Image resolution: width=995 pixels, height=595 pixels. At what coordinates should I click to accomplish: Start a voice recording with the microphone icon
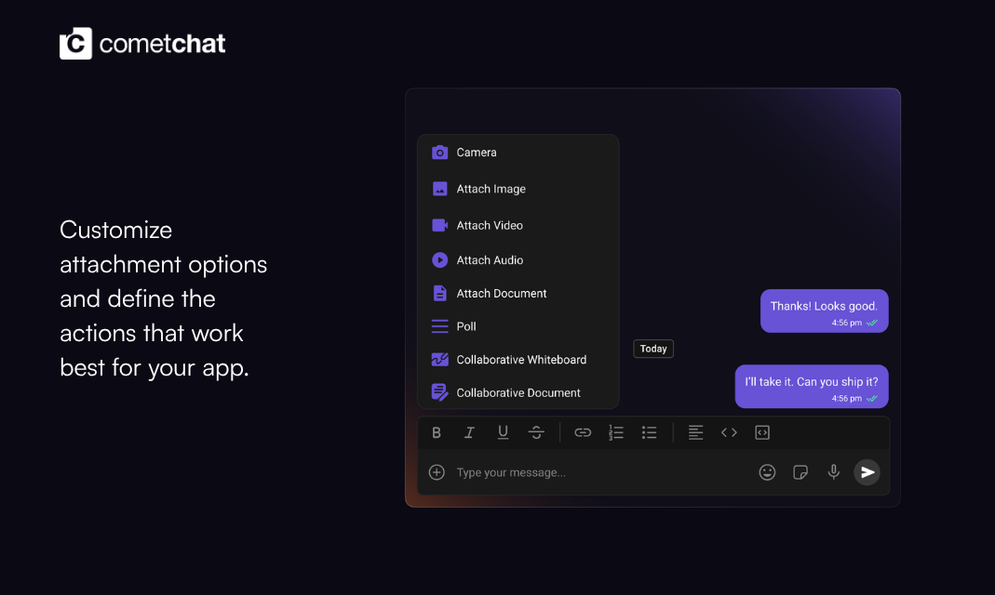(833, 472)
